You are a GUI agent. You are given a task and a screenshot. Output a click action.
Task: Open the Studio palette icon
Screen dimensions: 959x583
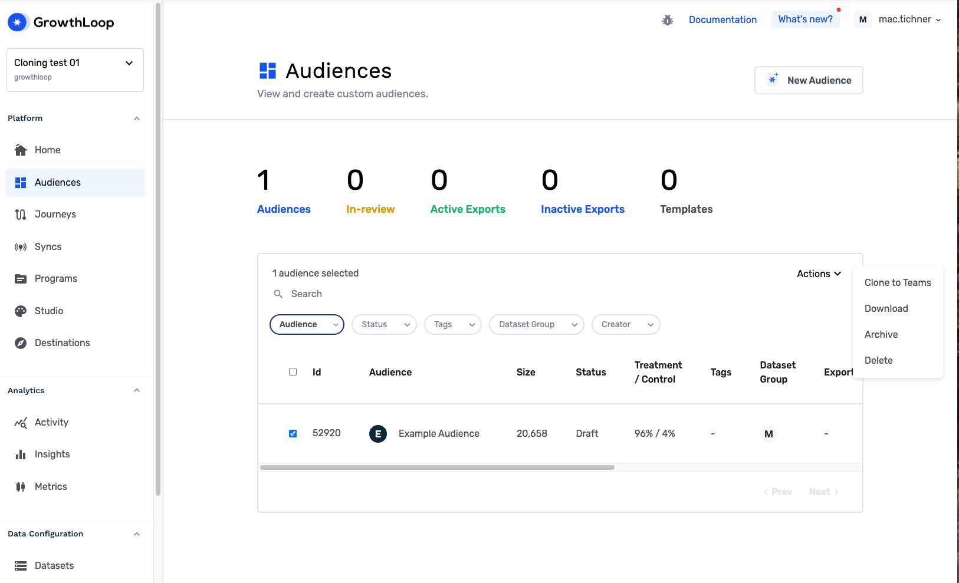pos(21,311)
